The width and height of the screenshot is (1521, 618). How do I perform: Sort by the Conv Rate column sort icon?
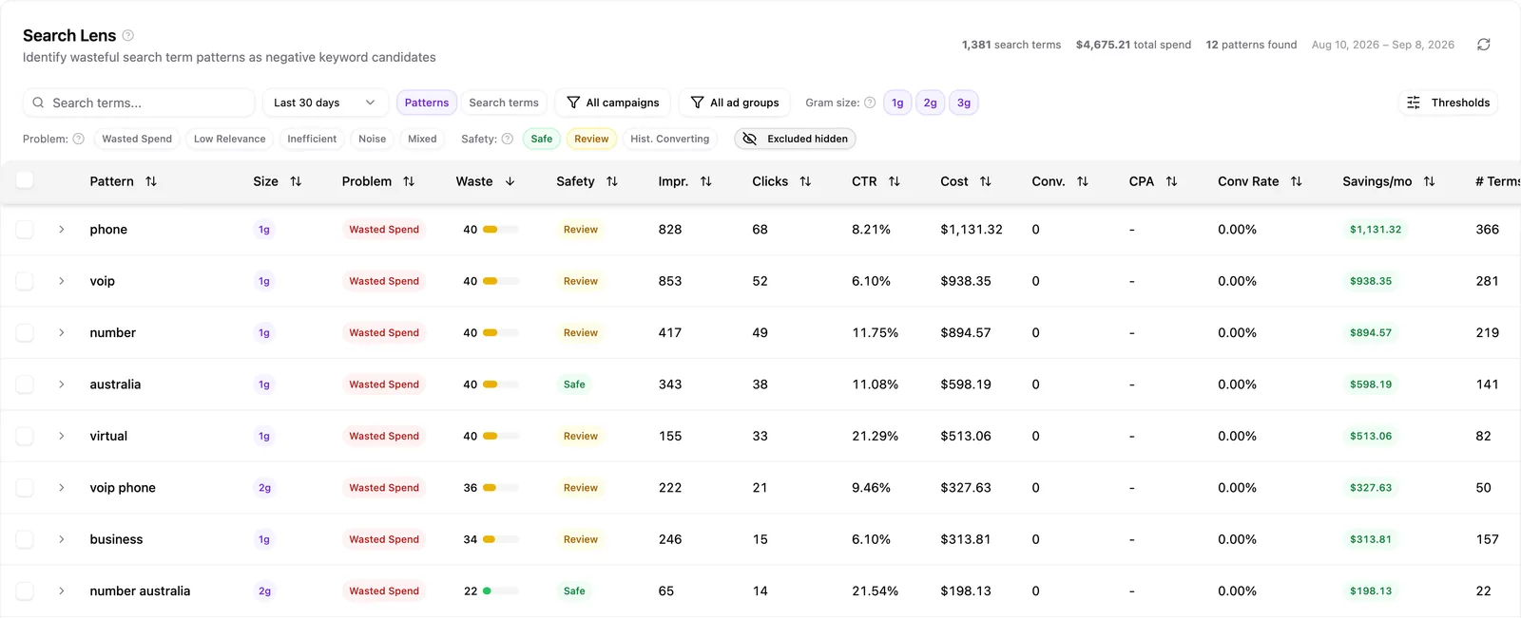point(1297,181)
